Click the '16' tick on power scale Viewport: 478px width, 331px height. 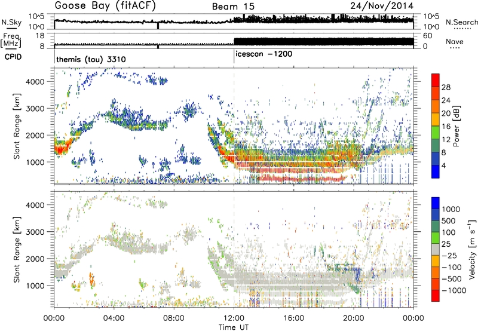(446, 127)
